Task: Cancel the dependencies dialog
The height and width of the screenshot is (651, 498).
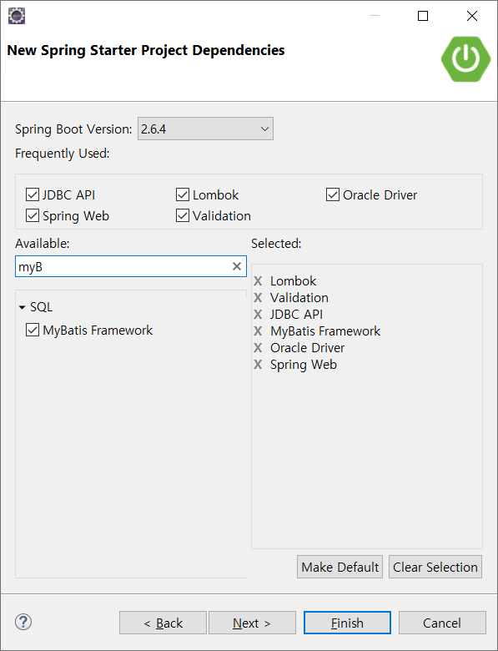Action: click(x=442, y=623)
